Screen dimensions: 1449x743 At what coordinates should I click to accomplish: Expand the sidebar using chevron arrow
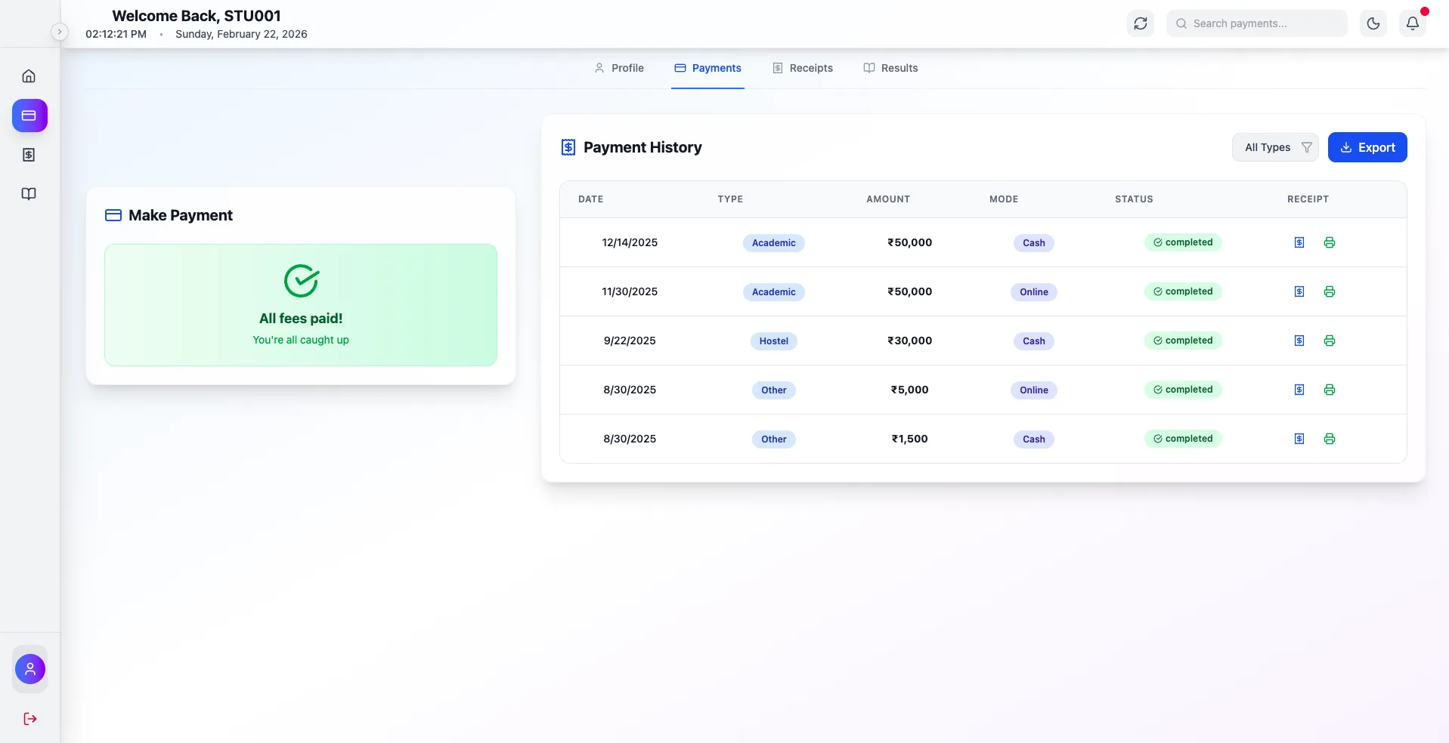(x=60, y=32)
